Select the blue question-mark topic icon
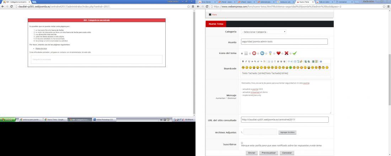 click(x=262, y=53)
